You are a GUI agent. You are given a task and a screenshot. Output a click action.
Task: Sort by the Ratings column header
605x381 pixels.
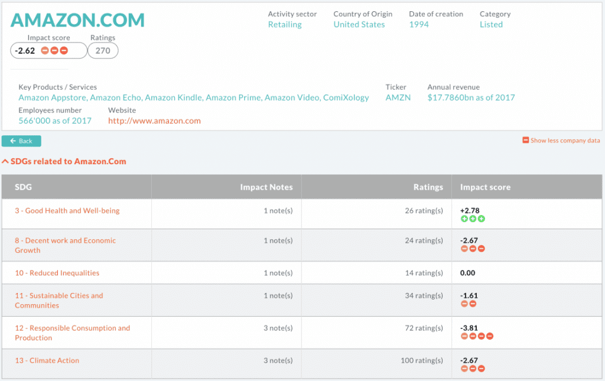(428, 187)
